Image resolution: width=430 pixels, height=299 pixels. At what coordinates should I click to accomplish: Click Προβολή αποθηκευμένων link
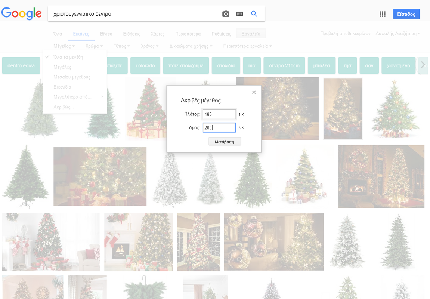coord(345,34)
